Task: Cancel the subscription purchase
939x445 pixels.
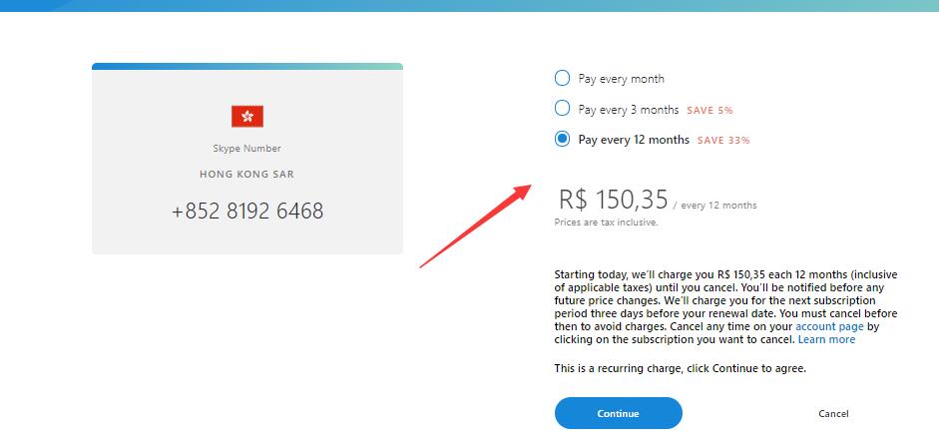Action: [x=833, y=414]
